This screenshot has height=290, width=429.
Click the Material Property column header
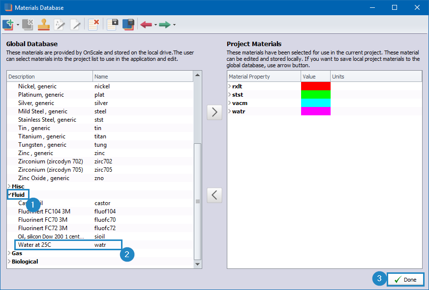264,77
